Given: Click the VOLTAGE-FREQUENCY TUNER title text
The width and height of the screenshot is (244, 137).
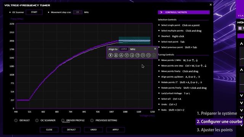Looking at the screenshot, I should [x=27, y=5].
